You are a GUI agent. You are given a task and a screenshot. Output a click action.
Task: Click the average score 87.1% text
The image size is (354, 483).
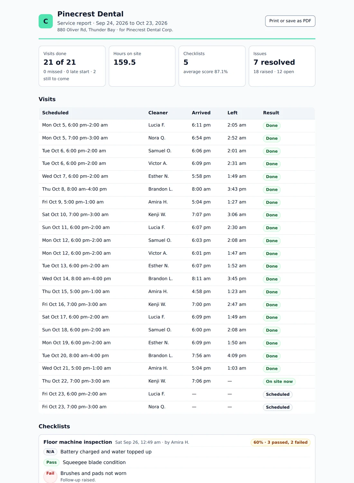[x=206, y=71]
